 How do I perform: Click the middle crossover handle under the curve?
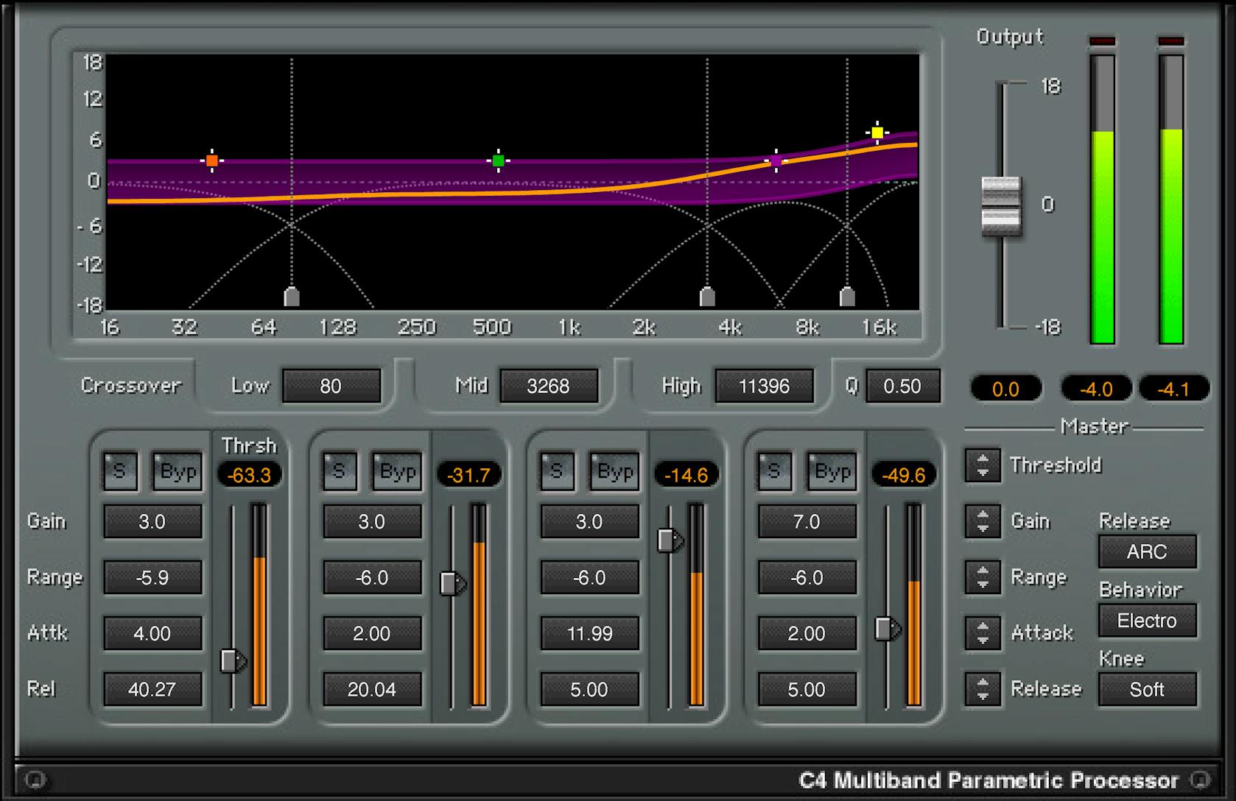[x=706, y=297]
